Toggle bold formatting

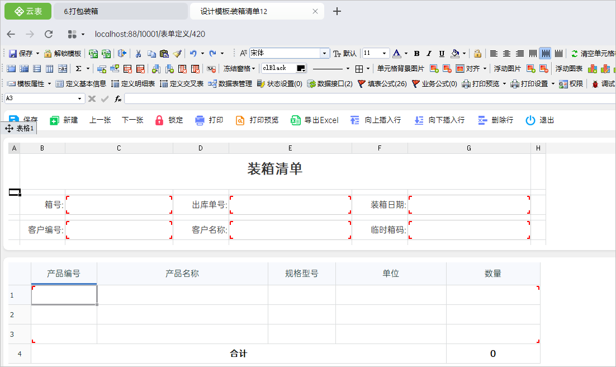point(417,54)
